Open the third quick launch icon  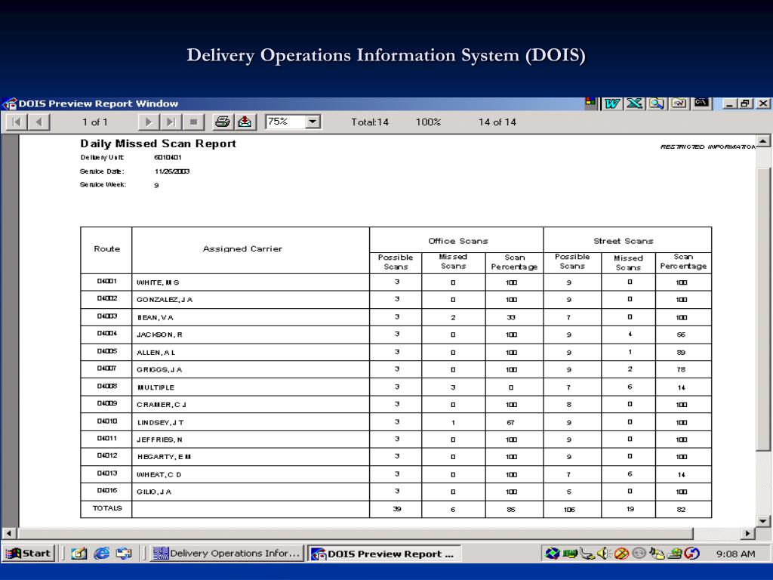(124, 554)
